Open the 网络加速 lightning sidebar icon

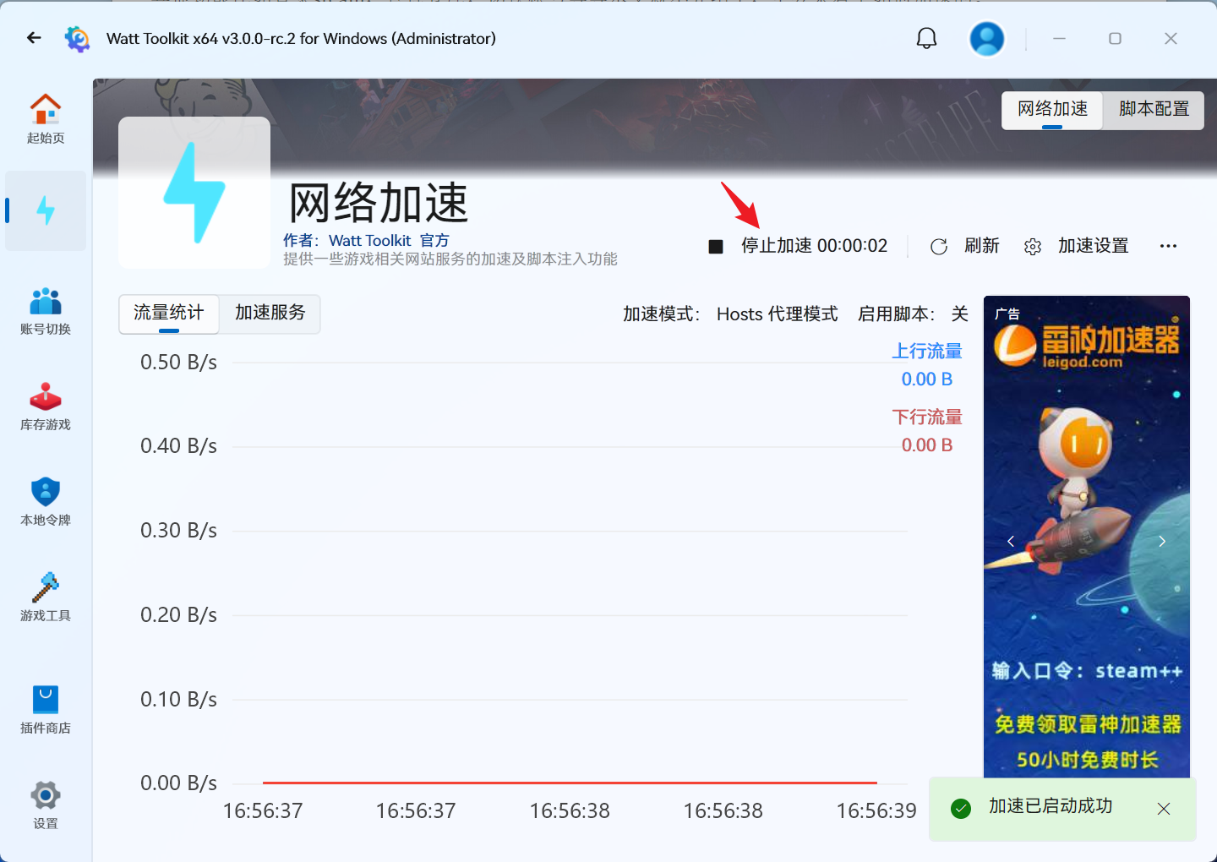click(x=46, y=210)
